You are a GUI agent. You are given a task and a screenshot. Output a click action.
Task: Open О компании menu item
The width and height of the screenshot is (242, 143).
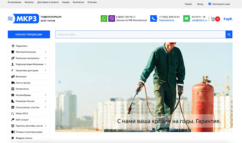[15, 2]
